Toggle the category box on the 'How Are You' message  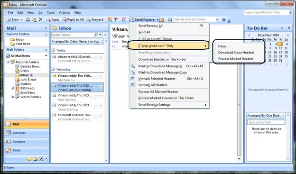(96, 97)
